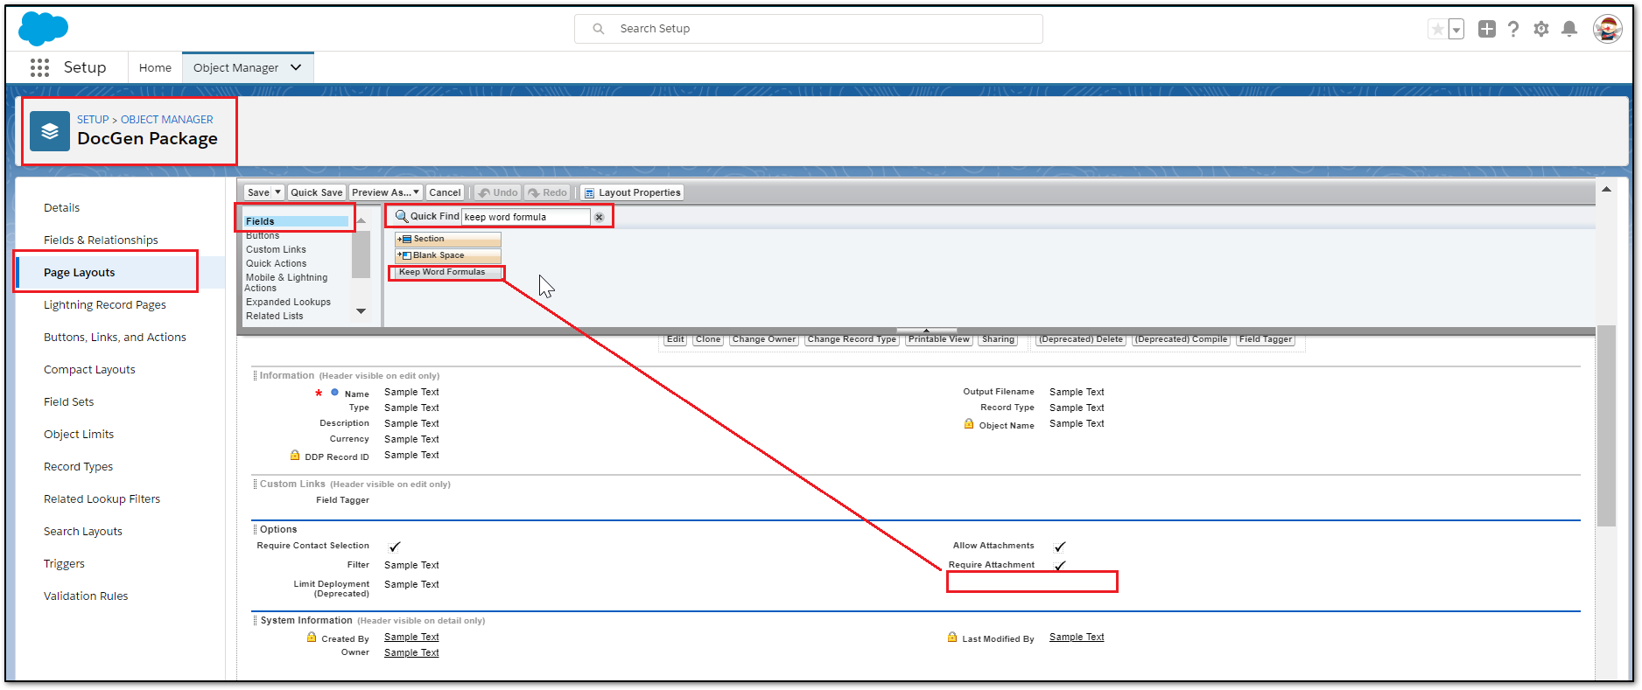Click the Created By Sample Text link

[411, 637]
